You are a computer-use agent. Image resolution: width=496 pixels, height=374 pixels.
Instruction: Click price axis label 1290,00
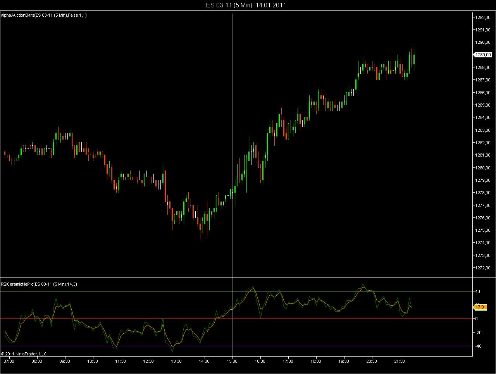coord(484,43)
